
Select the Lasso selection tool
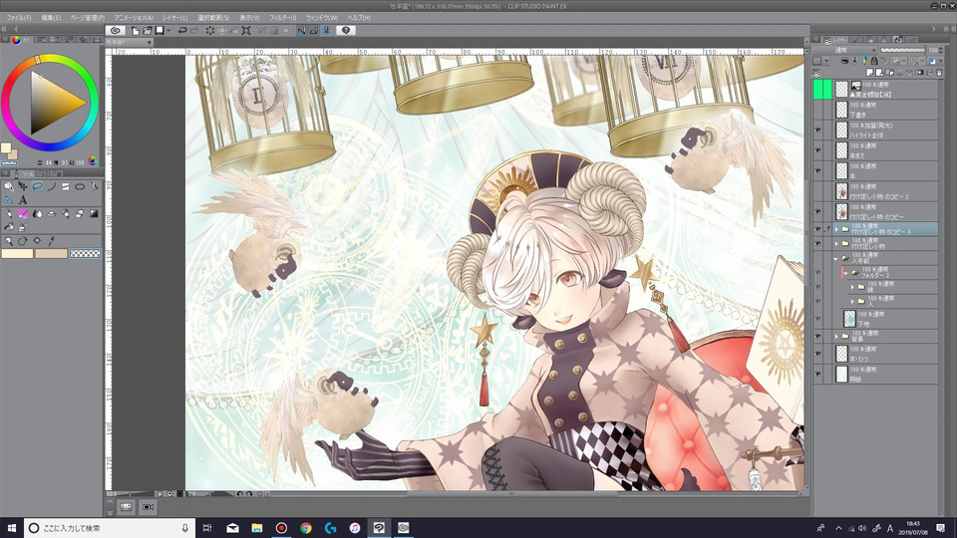pyautogui.click(x=37, y=186)
